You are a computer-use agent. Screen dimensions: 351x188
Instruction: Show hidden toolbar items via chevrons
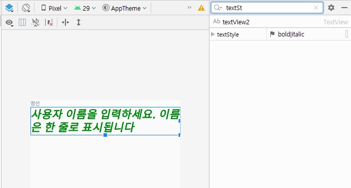pos(189,8)
